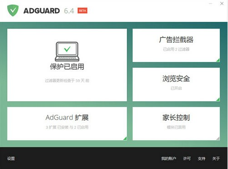Open the 浏览安全 tile
This screenshot has width=228, height=169.
(176, 84)
